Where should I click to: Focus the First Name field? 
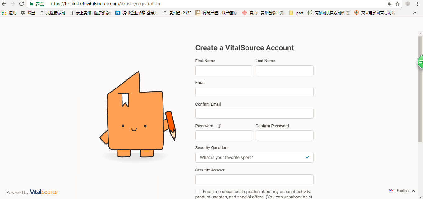[x=224, y=70]
